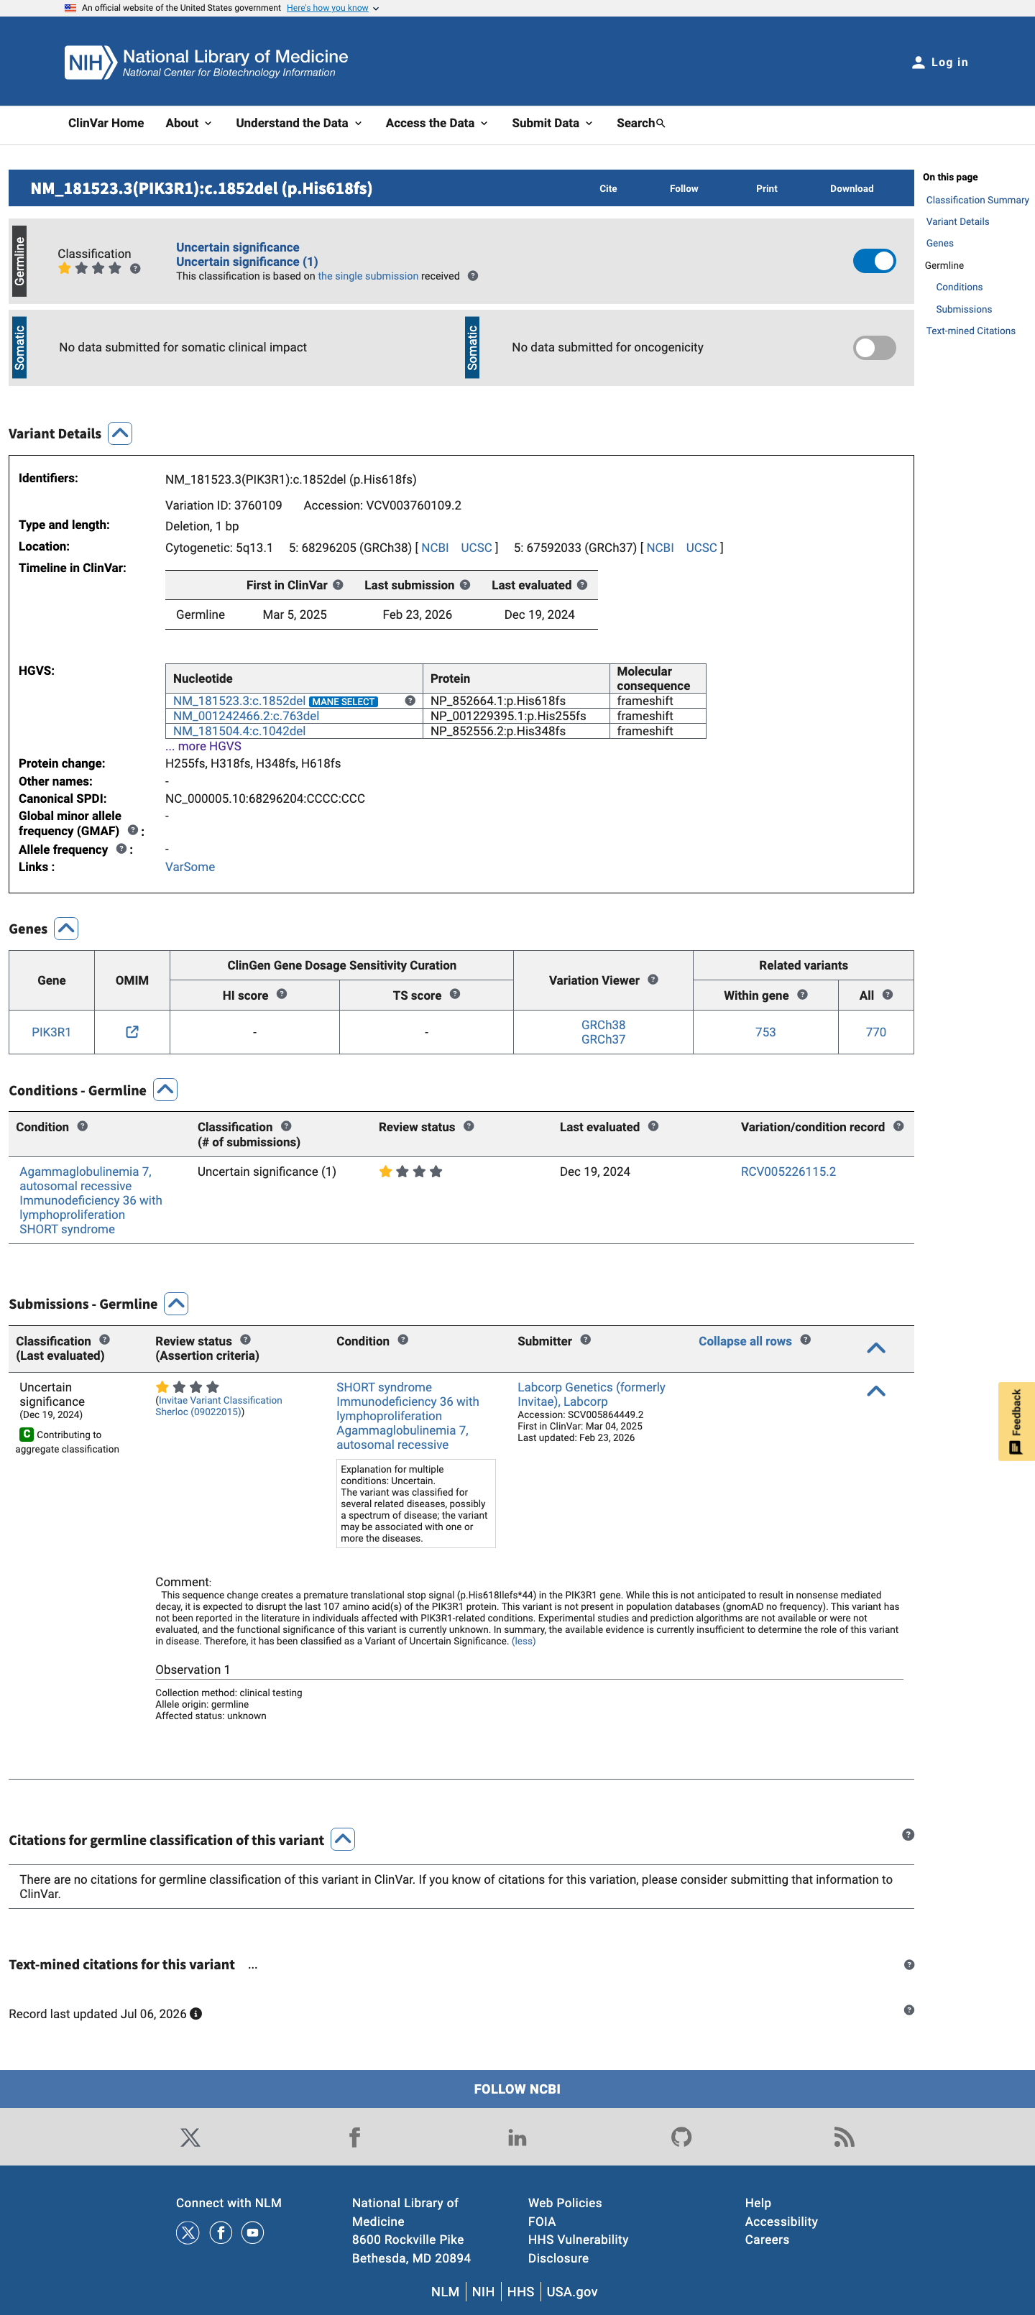Jump to Variant Details in page nav

pyautogui.click(x=957, y=222)
